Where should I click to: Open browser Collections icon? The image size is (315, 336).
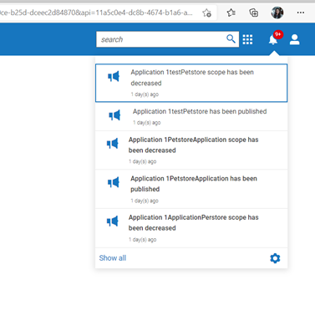tap(253, 13)
